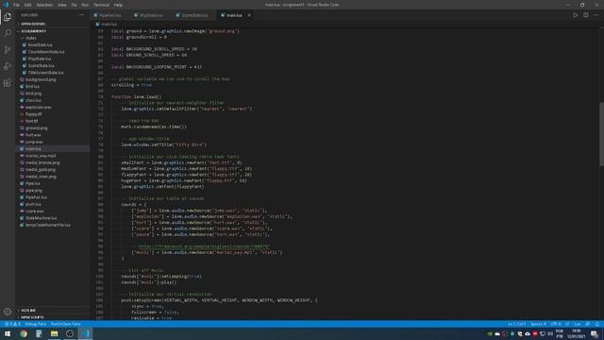The width and height of the screenshot is (604, 340).
Task: Click the RunOnSave status bar entry
Action: [x=65, y=324]
